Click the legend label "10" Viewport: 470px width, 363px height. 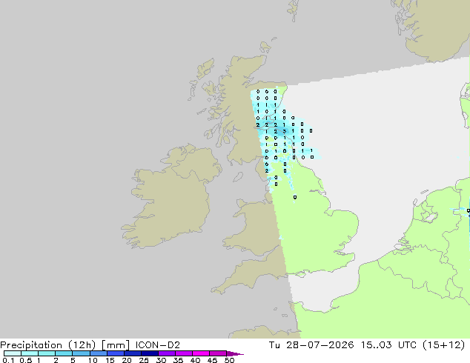click(x=93, y=360)
